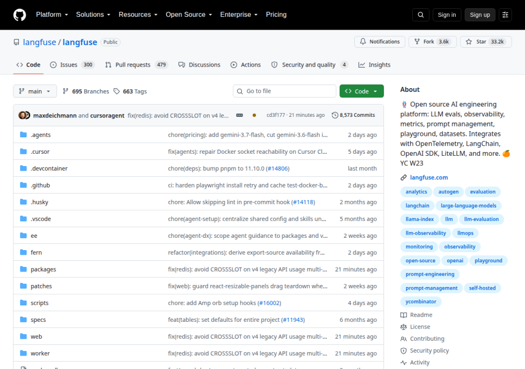Open the Pricing page
The height and width of the screenshot is (369, 525).
(x=276, y=15)
